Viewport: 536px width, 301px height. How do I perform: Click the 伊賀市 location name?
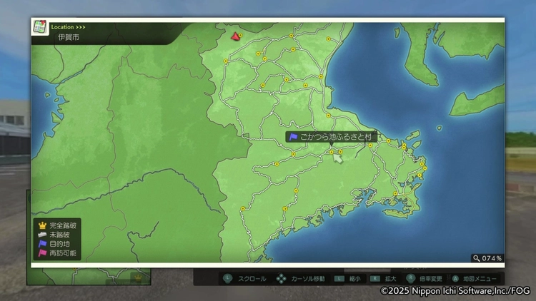coord(68,37)
